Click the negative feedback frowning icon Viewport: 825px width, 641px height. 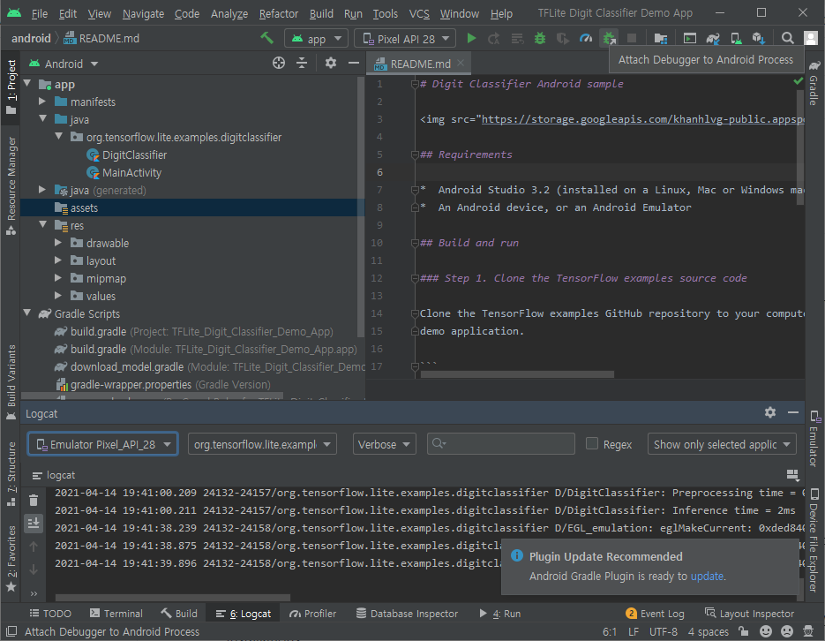tap(787, 631)
